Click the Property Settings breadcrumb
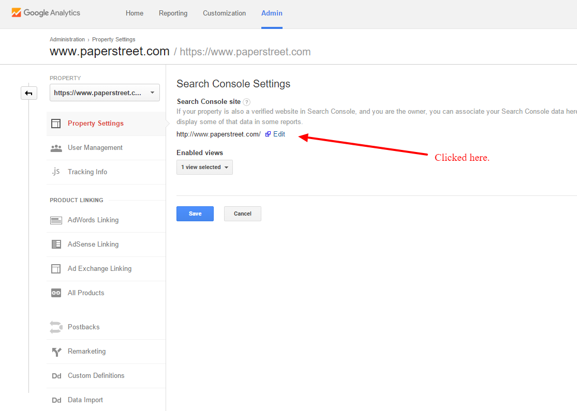577x411 pixels. tap(114, 39)
